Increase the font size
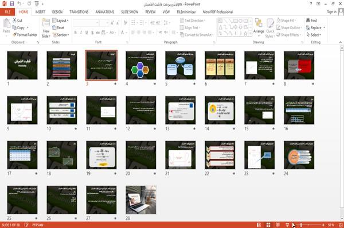 pos(112,23)
